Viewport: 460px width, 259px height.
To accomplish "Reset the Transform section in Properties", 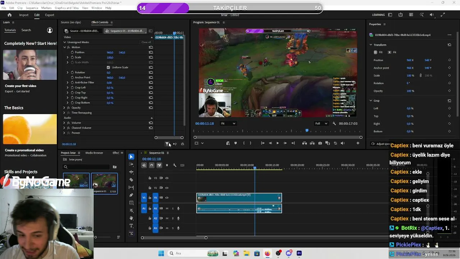I will 449,45.
